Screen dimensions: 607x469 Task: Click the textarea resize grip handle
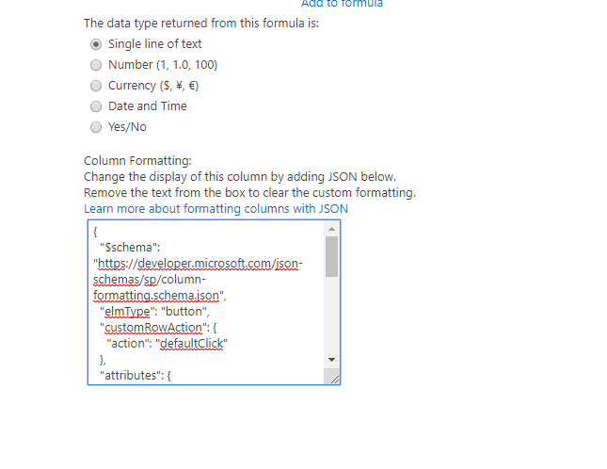point(333,377)
